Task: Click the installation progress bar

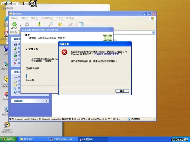Action: [x=42, y=76]
